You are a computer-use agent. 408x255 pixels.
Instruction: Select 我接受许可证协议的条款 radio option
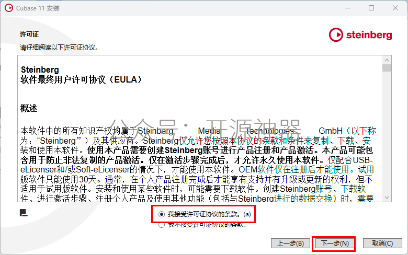(x=162, y=214)
